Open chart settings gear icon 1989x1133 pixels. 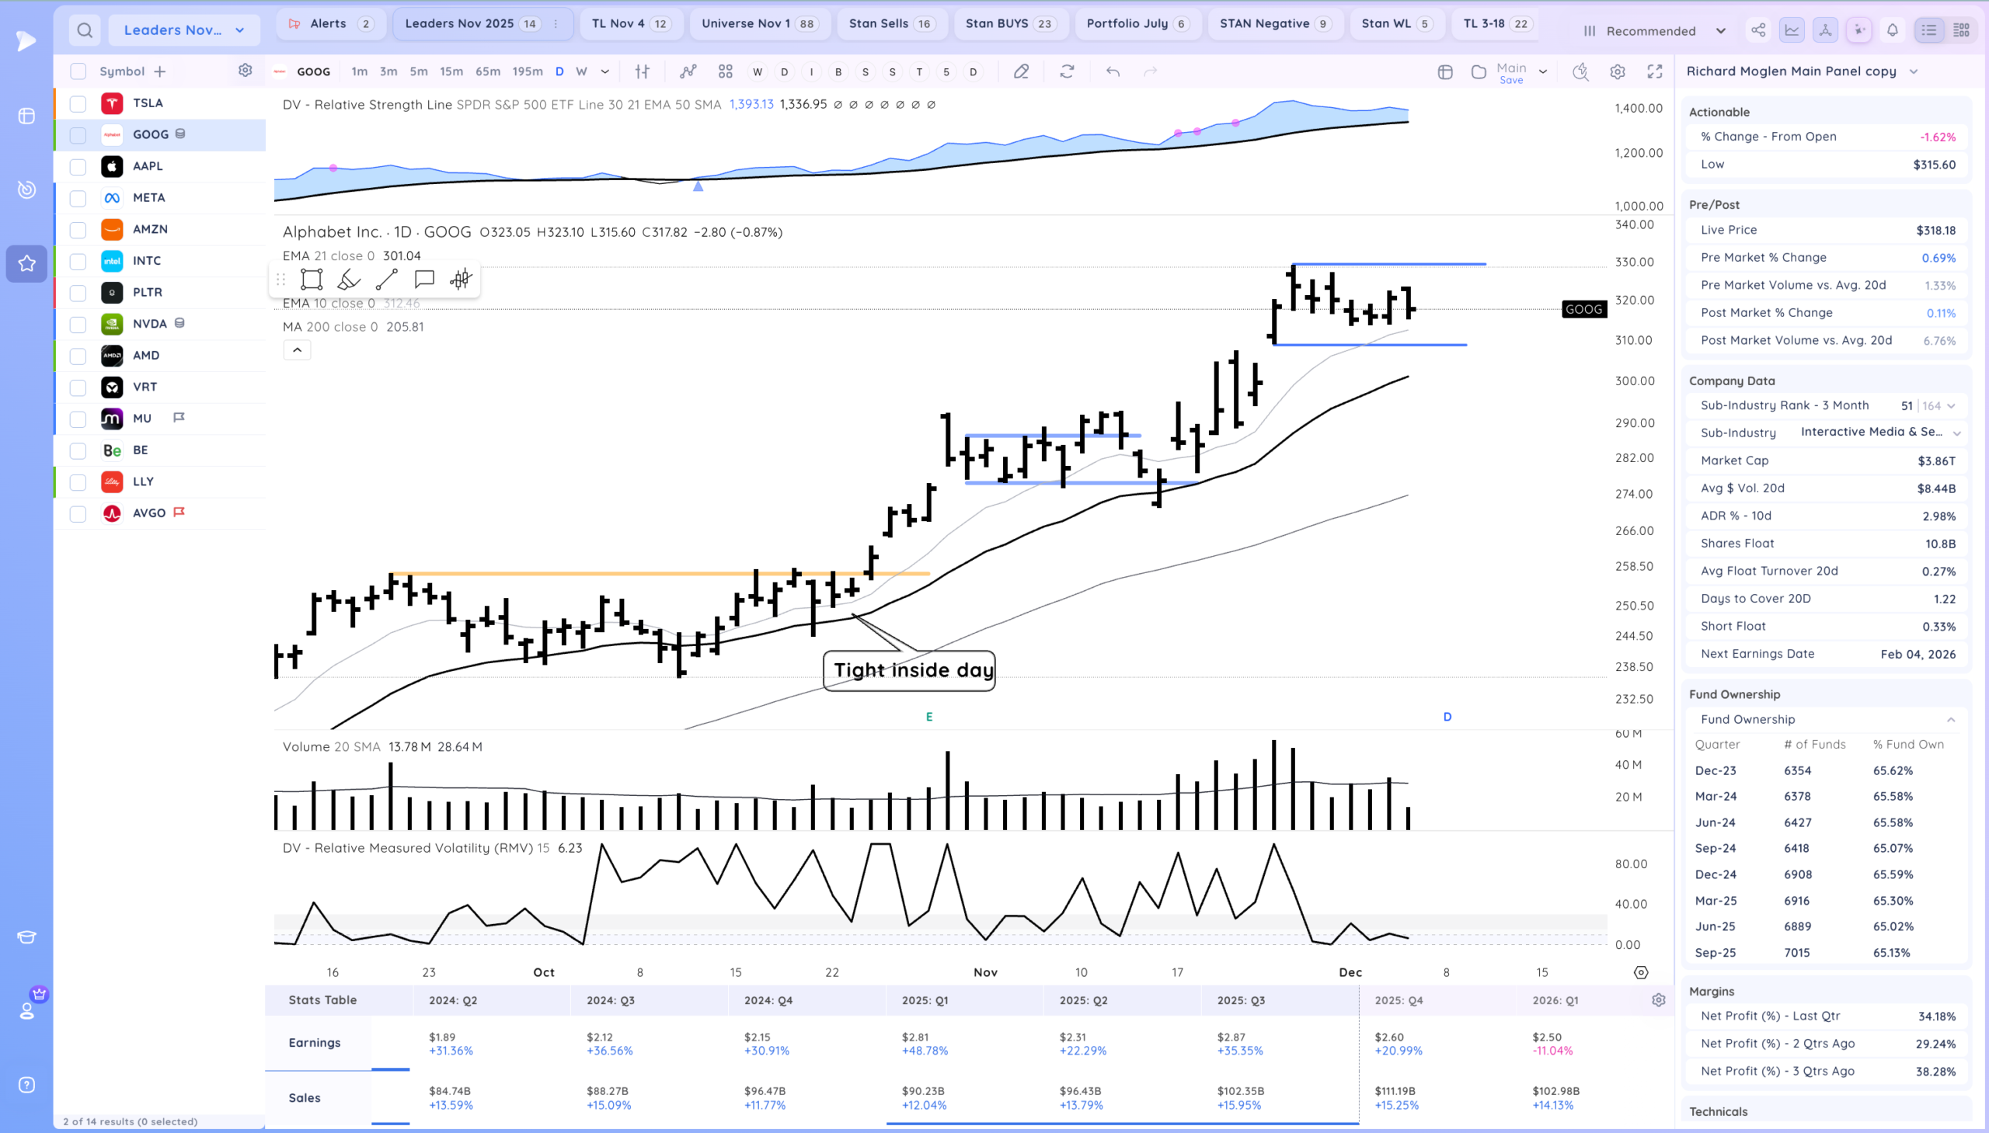pos(1617,71)
